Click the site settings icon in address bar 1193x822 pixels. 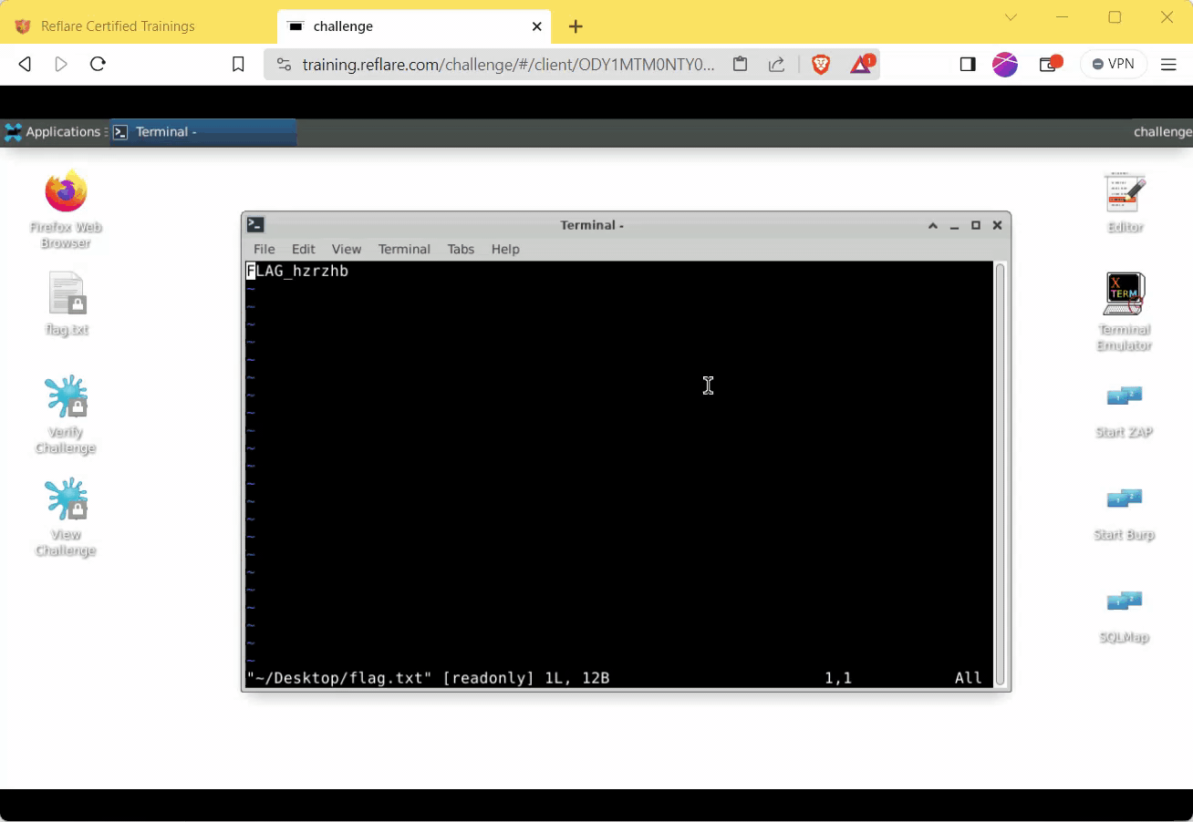[284, 64]
